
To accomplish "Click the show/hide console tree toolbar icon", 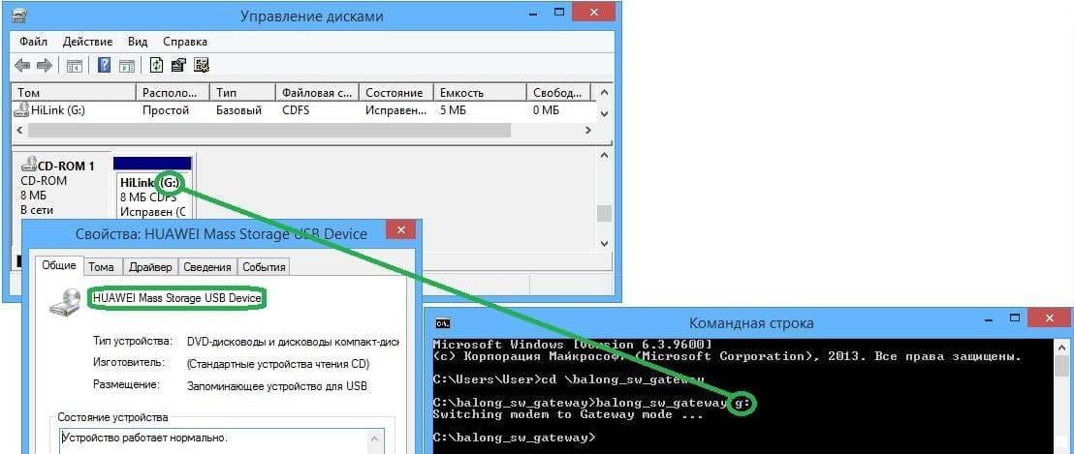I will 75,66.
